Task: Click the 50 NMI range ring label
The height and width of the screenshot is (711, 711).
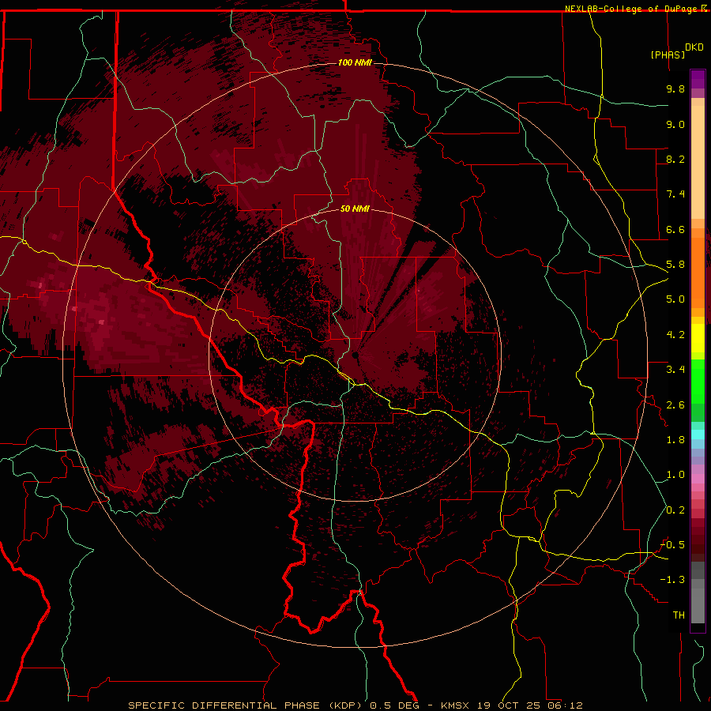Action: pos(355,209)
